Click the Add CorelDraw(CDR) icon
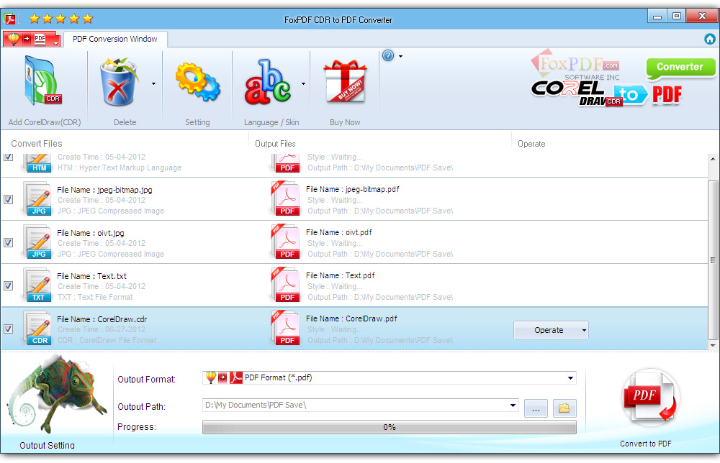The image size is (720, 463). click(x=42, y=81)
